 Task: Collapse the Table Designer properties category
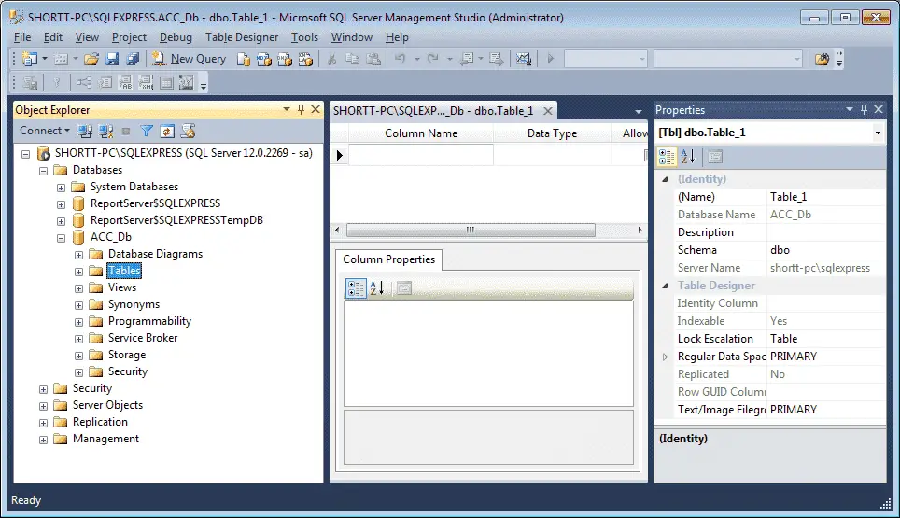pos(666,286)
